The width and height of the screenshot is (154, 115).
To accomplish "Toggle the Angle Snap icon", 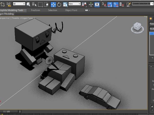I will 110,5.
